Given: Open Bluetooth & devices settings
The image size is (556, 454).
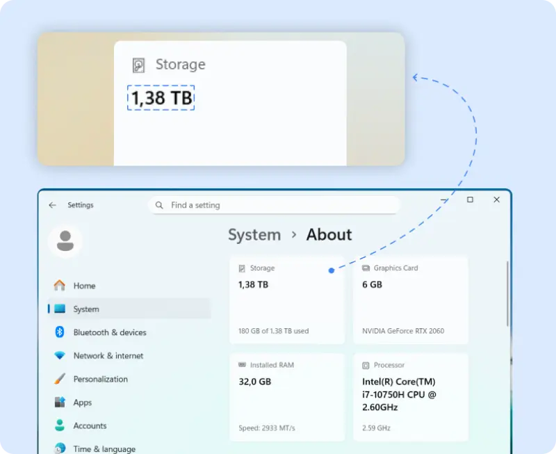Looking at the screenshot, I should tap(129, 332).
